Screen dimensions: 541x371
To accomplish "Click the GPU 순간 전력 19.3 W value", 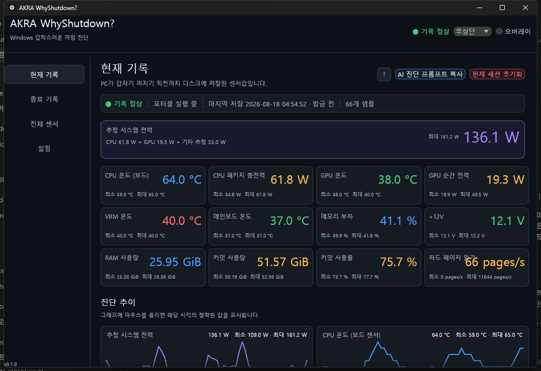I will pos(505,179).
